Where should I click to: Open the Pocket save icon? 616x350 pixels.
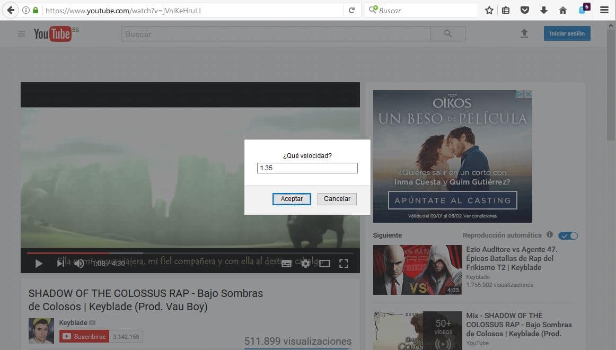point(525,10)
